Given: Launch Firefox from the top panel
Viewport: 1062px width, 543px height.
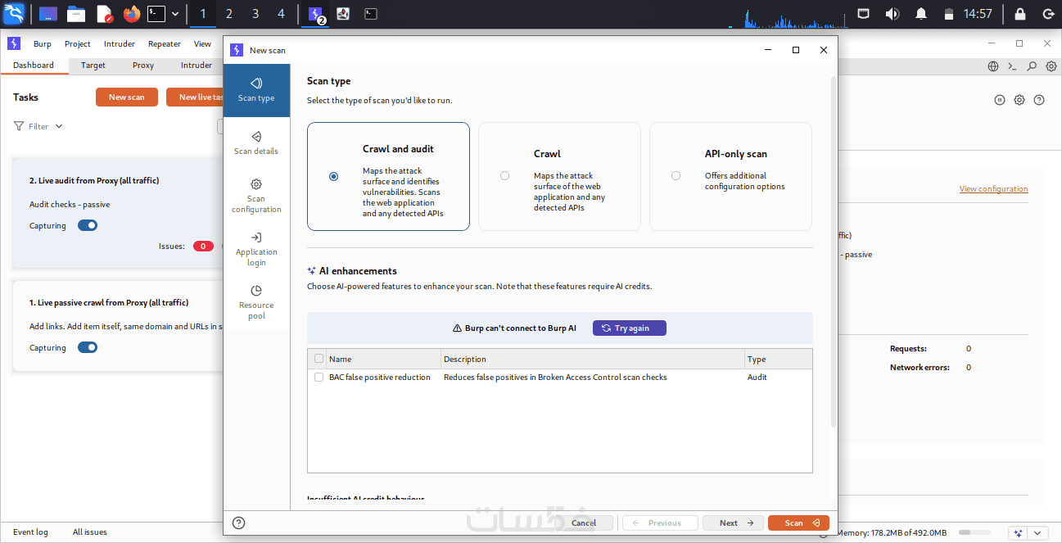Looking at the screenshot, I should tap(131, 14).
